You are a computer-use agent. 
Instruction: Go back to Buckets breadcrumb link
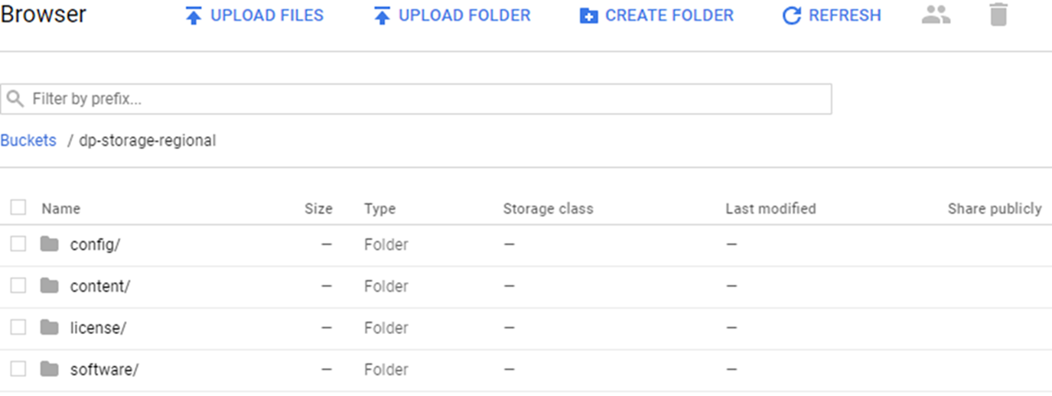coord(28,141)
